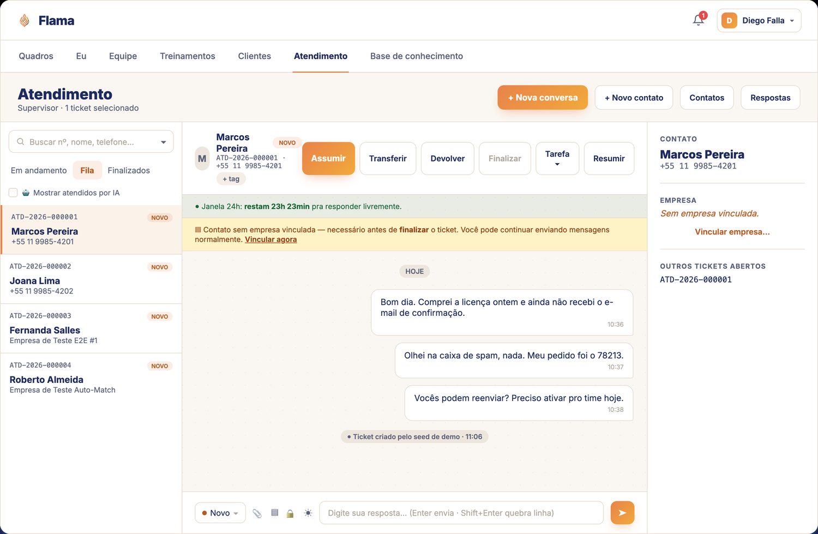The height and width of the screenshot is (534, 818).
Task: Click the Devolver button
Action: 448,159
